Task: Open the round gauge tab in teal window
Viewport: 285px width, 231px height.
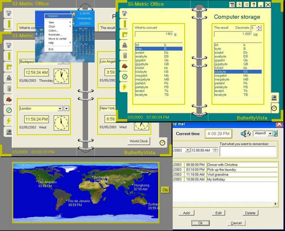Action: [125, 77]
